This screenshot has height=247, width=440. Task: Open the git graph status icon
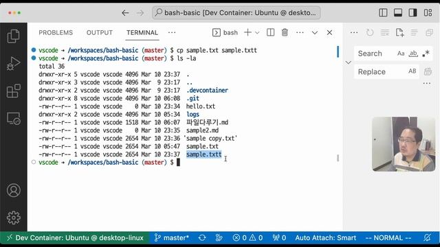pyautogui.click(x=219, y=238)
